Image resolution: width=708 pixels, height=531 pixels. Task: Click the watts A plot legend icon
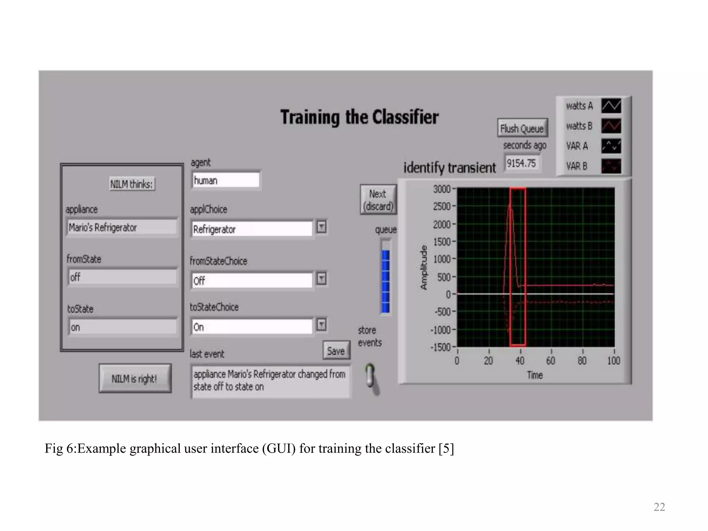pyautogui.click(x=611, y=106)
